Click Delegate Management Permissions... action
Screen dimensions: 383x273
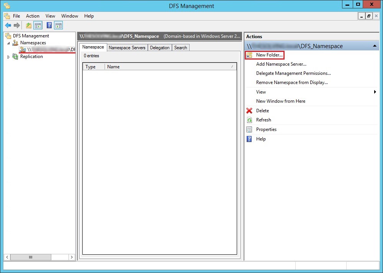click(x=293, y=73)
